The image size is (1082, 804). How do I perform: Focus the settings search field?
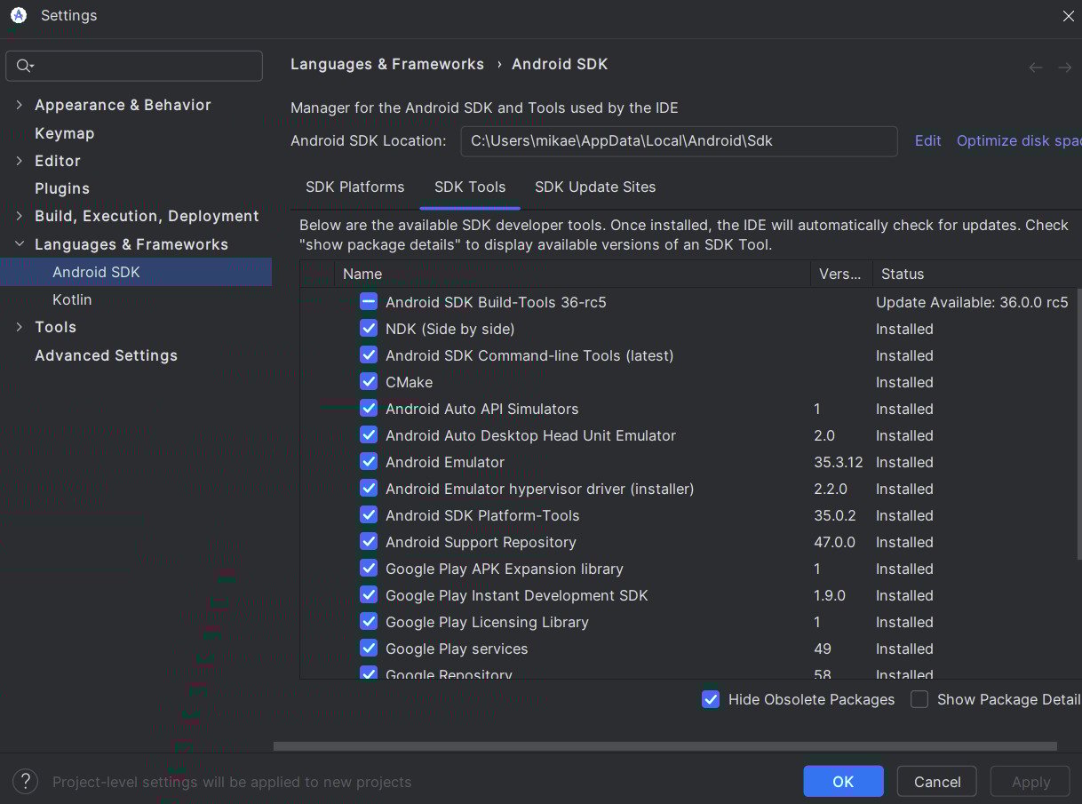coord(134,66)
